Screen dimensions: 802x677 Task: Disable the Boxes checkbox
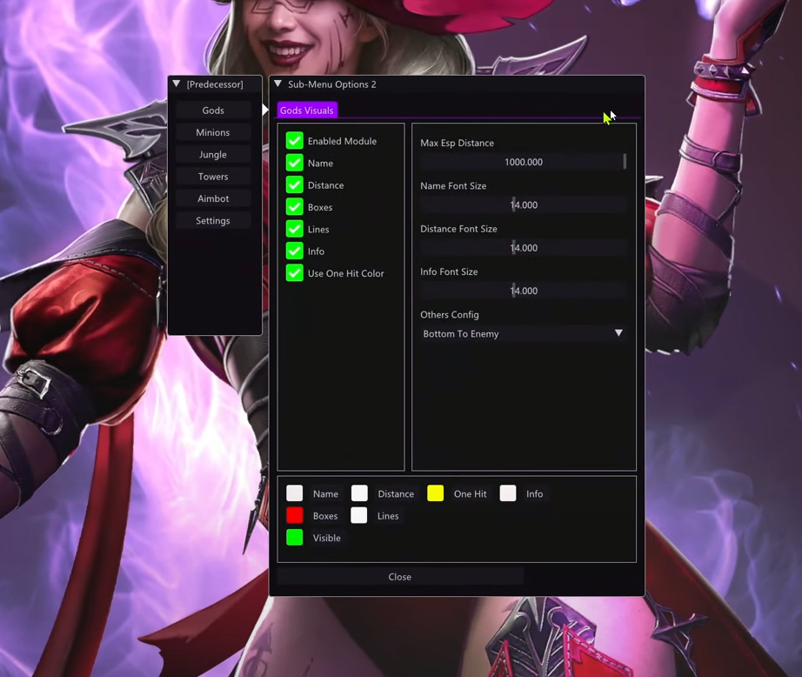[295, 207]
